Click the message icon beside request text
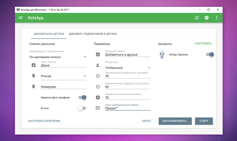 coord(98,108)
